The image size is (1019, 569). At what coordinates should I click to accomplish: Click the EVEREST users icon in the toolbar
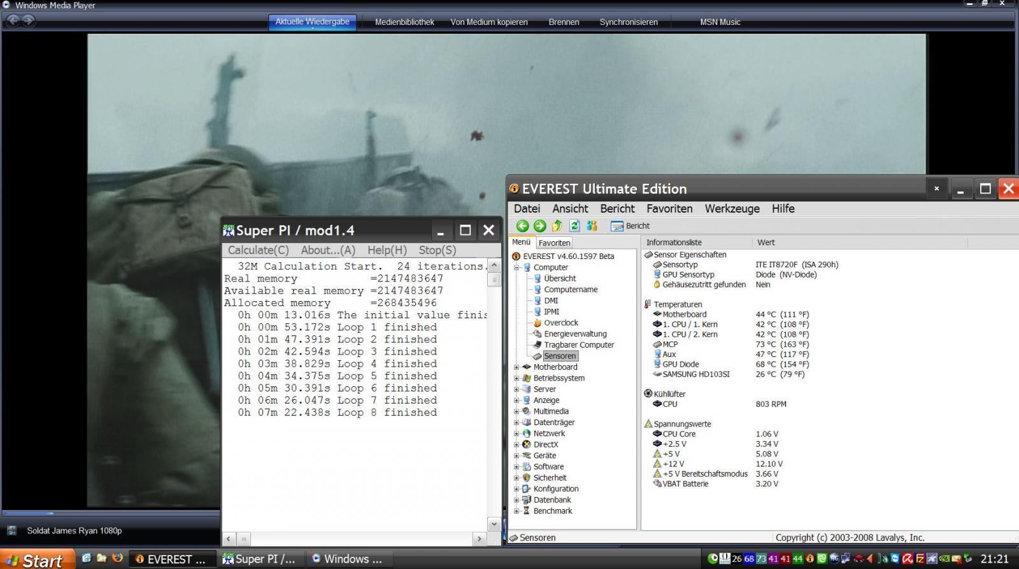pyautogui.click(x=592, y=225)
